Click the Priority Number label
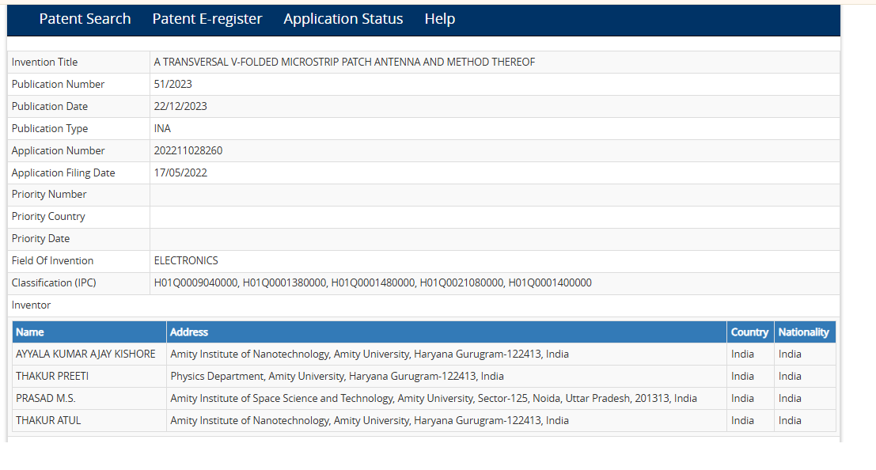Screen dimensions: 876x470 pos(49,195)
